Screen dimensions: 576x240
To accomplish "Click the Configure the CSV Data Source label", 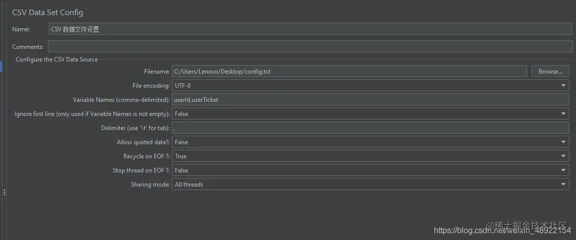I will point(56,59).
